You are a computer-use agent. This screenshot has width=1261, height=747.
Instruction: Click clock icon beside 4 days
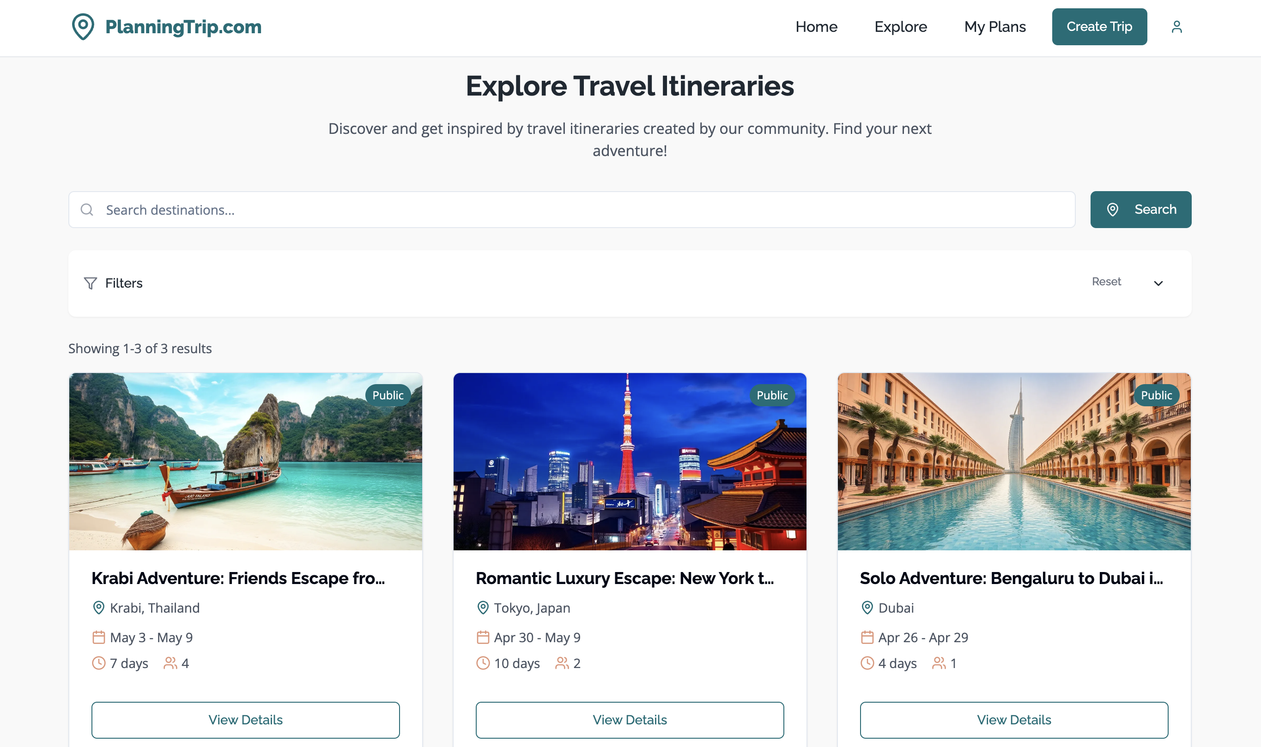[x=867, y=663]
